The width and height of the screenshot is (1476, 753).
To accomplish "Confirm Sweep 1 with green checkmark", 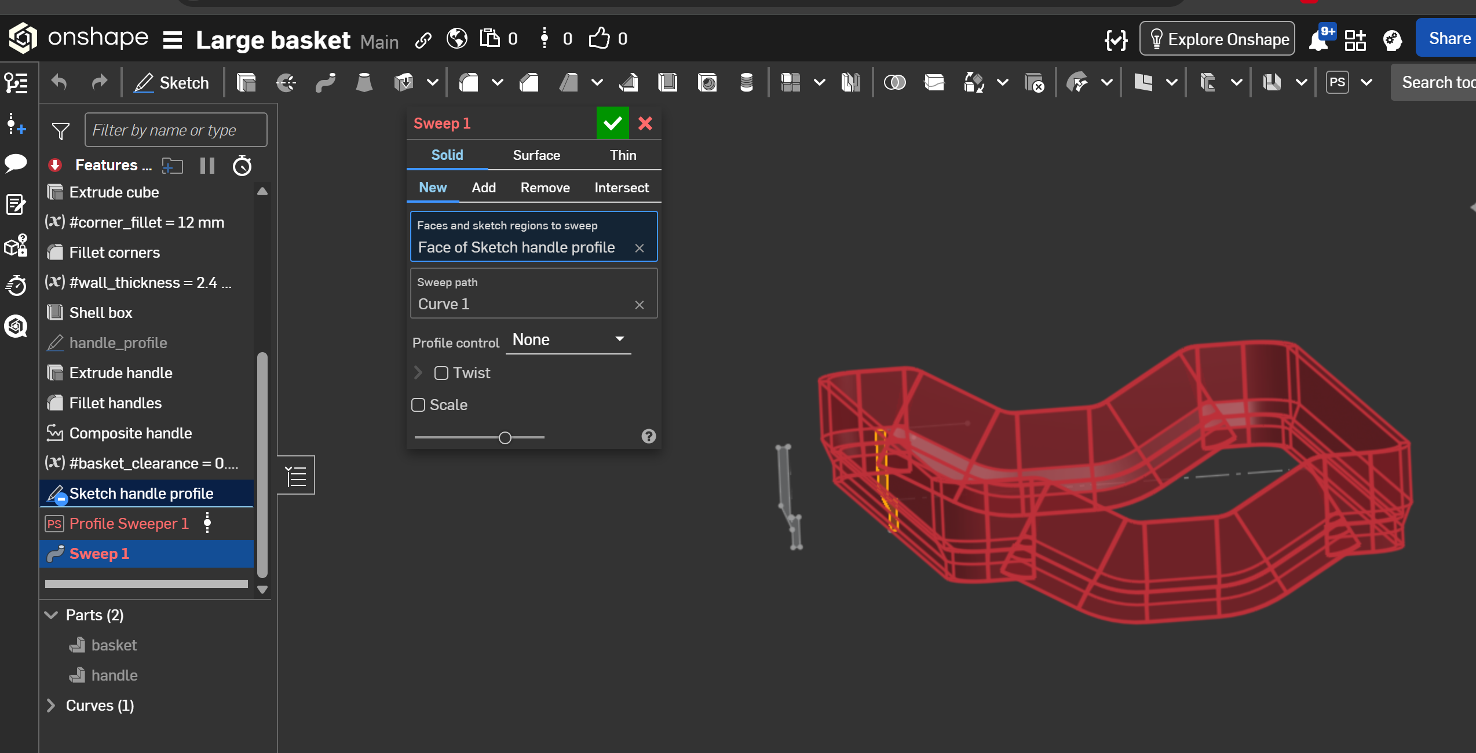I will tap(612, 123).
